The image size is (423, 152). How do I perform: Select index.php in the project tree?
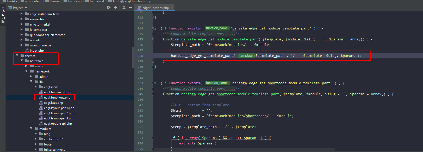[37, 51]
